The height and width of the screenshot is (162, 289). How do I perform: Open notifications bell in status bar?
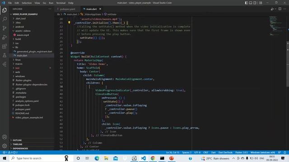pyautogui.click(x=285, y=153)
